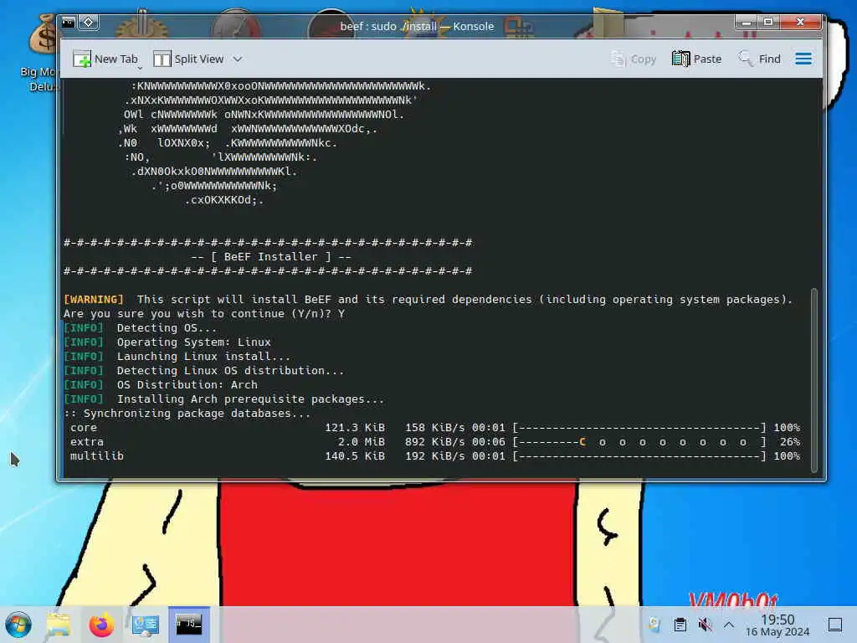Click the extra download progress bar

point(639,442)
